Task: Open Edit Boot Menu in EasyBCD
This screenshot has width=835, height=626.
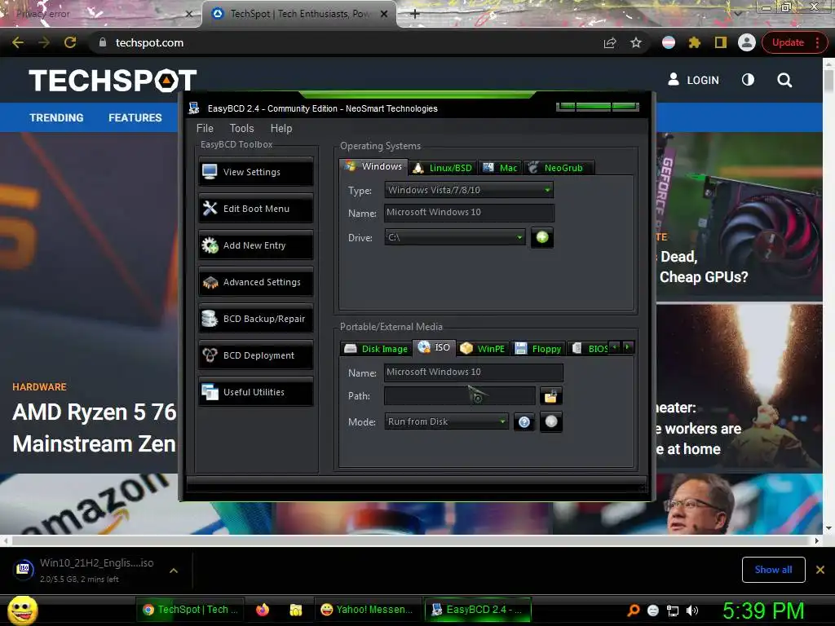Action: tap(256, 209)
